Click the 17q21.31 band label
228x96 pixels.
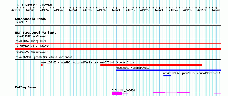22,22
